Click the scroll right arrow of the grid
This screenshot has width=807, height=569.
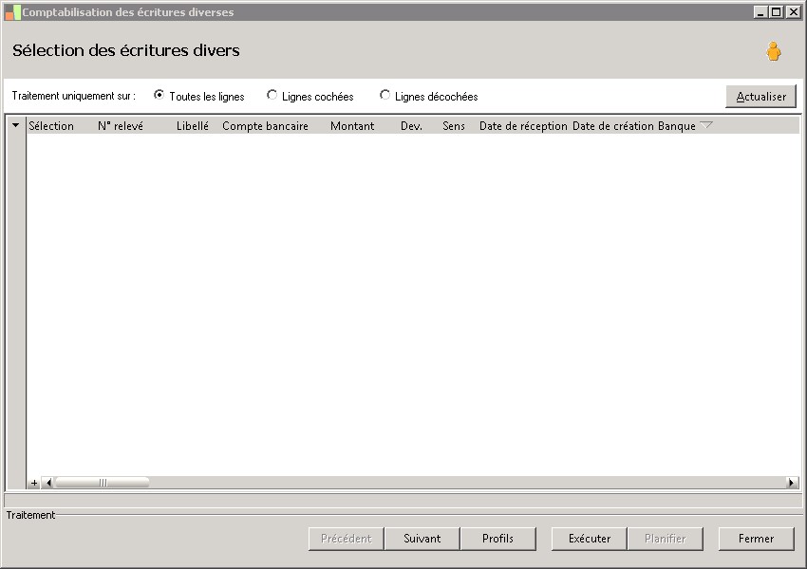pos(792,483)
